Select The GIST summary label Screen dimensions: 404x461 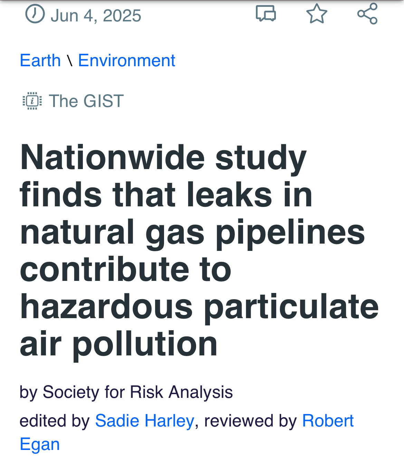pyautogui.click(x=86, y=101)
